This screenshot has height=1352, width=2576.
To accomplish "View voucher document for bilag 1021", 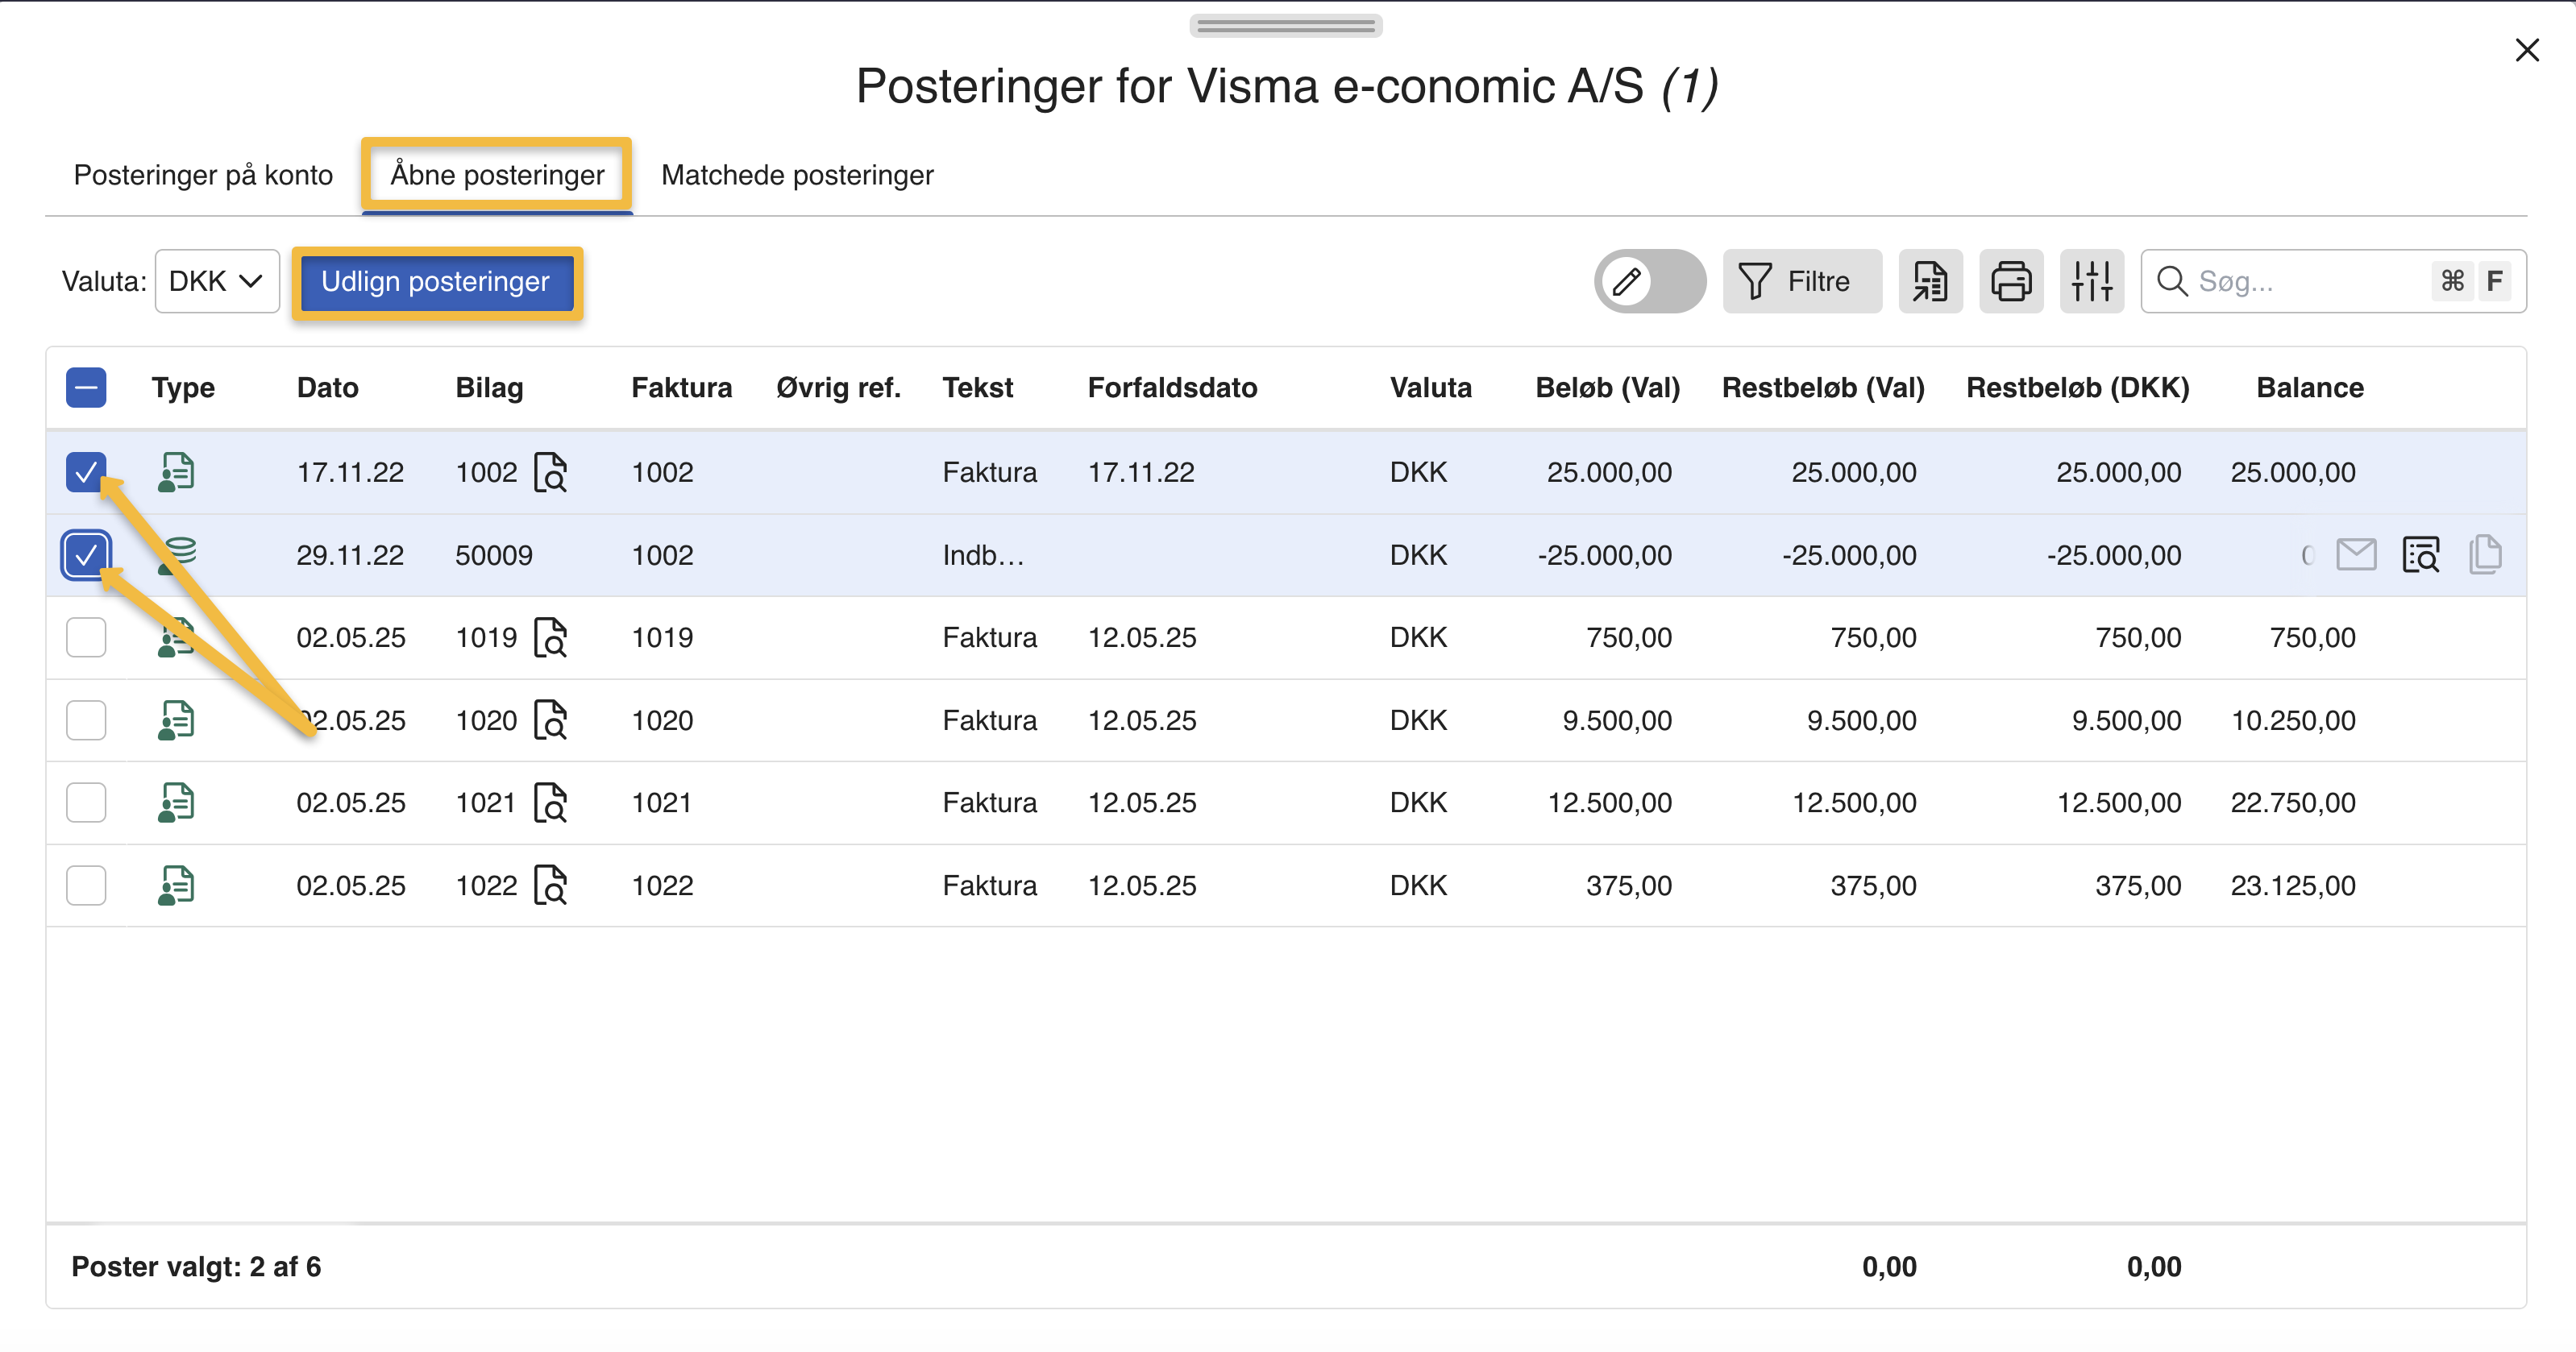I will pyautogui.click(x=550, y=802).
